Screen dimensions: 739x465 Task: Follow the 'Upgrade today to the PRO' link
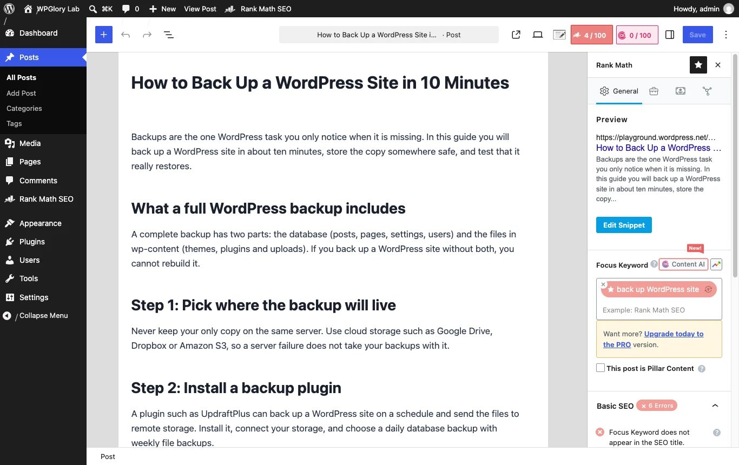[654, 339]
